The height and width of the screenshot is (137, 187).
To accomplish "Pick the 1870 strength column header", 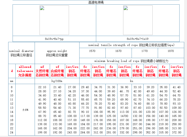I will pyautogui.click(x=171, y=51).
